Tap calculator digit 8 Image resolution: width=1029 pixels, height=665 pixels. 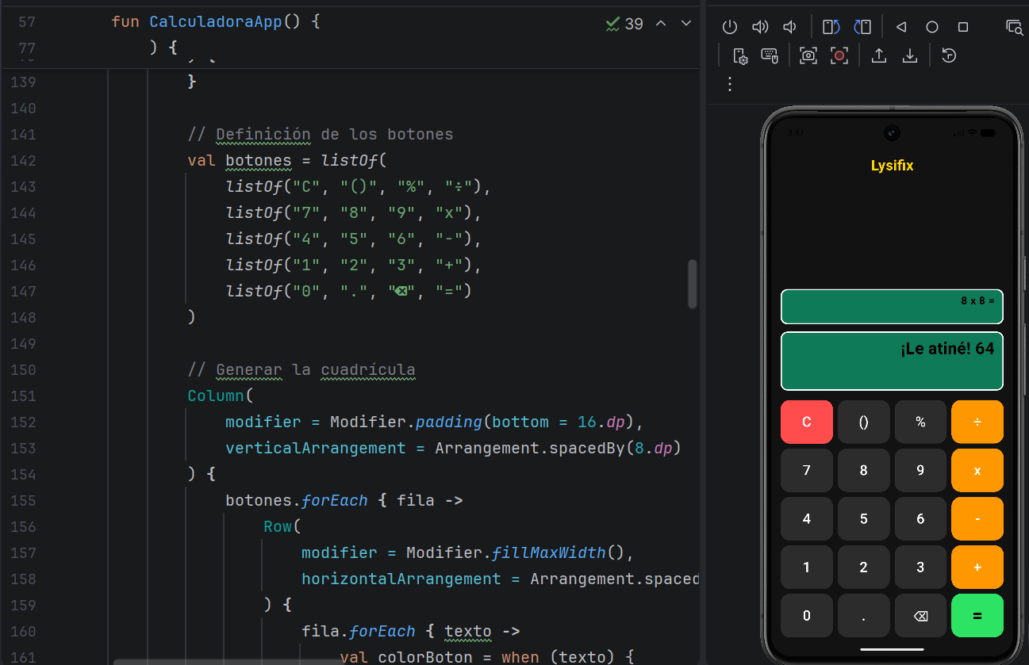863,470
